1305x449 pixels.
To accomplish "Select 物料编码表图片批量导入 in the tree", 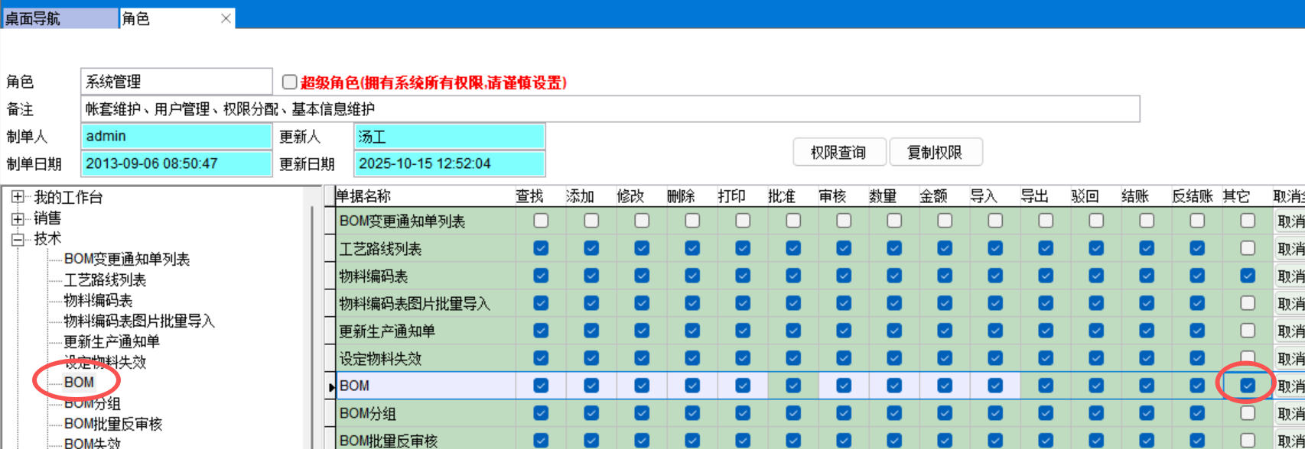I will [x=139, y=321].
